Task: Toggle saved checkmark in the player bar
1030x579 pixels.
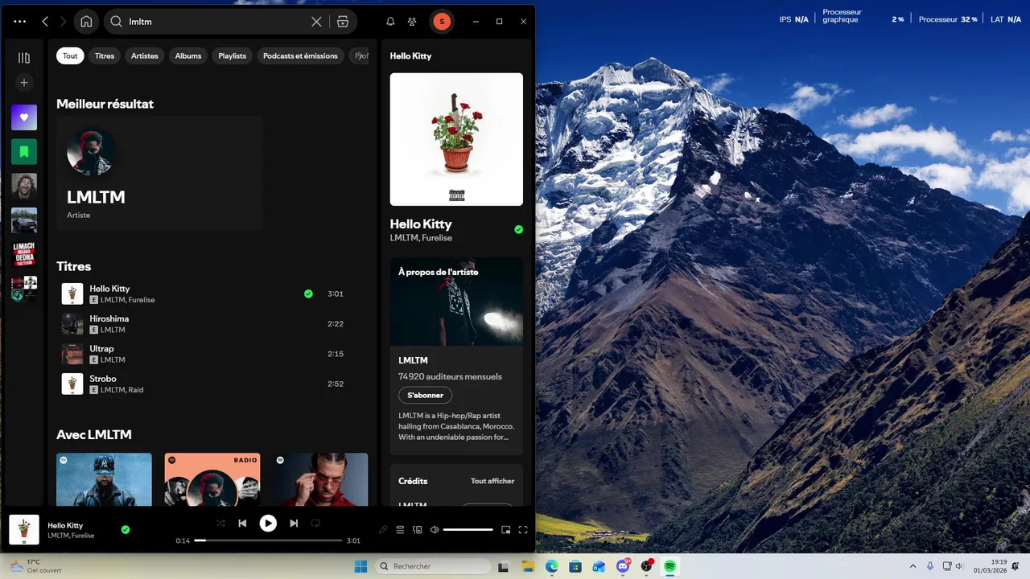Action: coord(125,530)
